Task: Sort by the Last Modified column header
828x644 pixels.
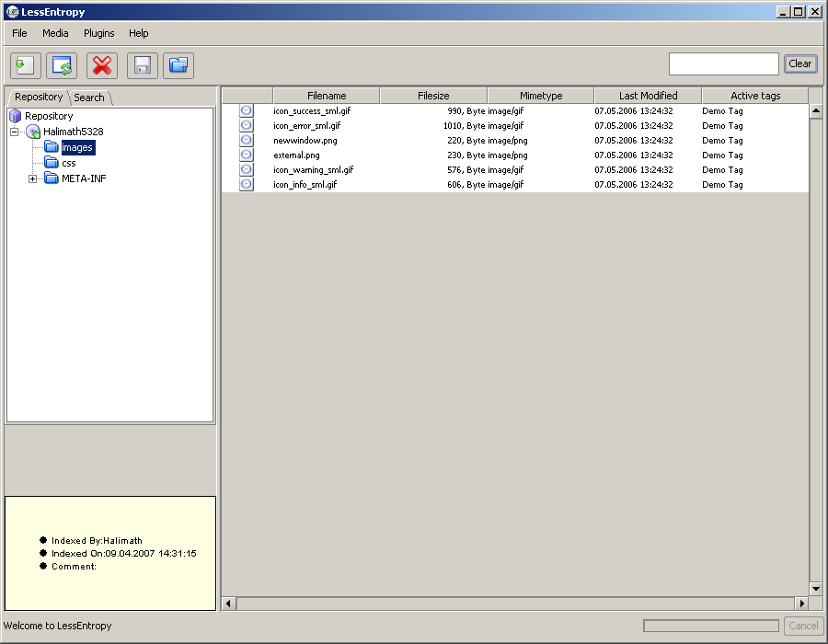Action: point(648,96)
